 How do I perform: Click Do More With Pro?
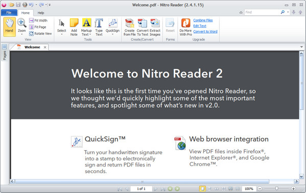(185, 27)
